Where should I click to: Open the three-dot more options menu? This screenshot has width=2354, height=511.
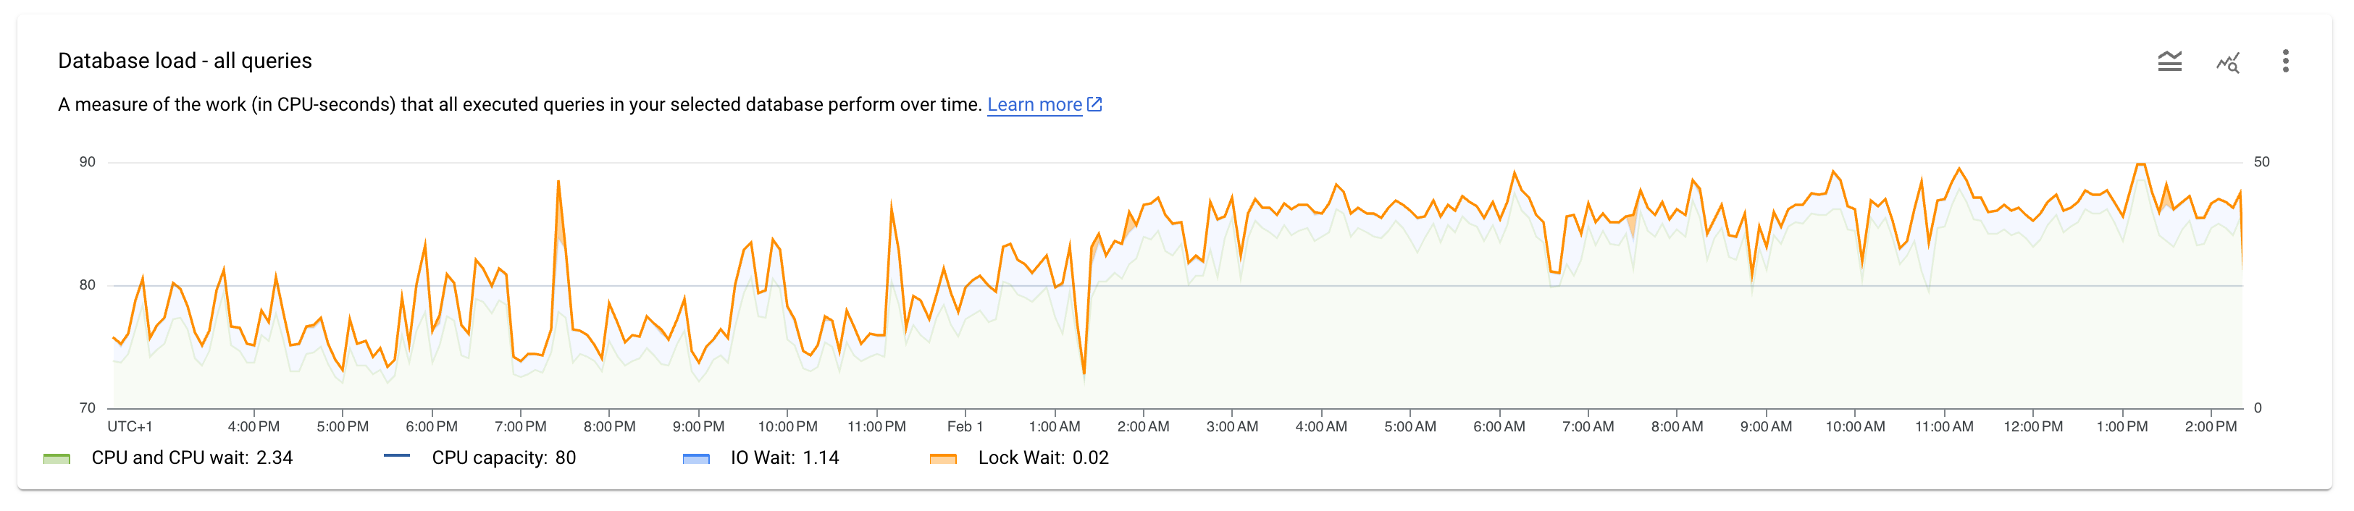(2285, 61)
